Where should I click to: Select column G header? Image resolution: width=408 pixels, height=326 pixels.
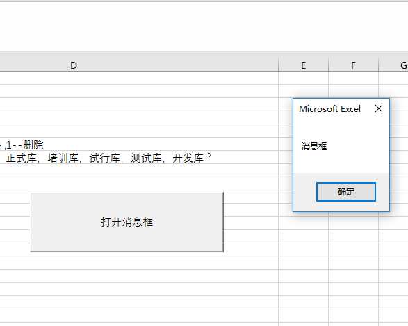(393, 65)
